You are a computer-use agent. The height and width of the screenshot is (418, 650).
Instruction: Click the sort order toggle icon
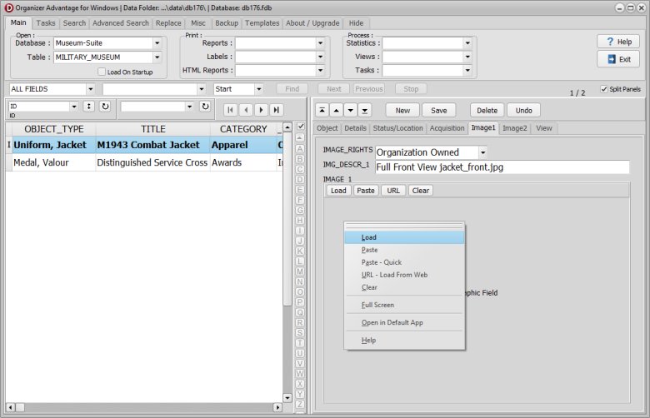88,107
